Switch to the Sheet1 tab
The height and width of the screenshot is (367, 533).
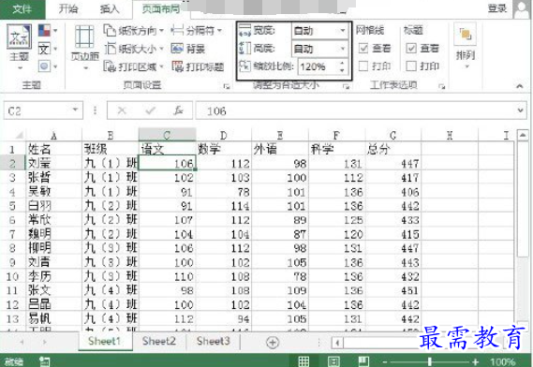point(104,341)
